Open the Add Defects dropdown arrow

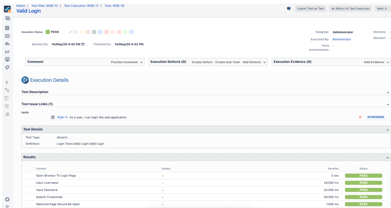point(264,62)
